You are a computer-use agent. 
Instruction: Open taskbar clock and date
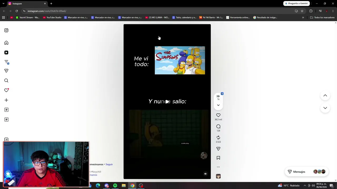point(321,185)
